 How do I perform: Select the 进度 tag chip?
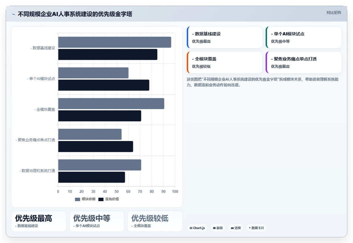click(236, 228)
